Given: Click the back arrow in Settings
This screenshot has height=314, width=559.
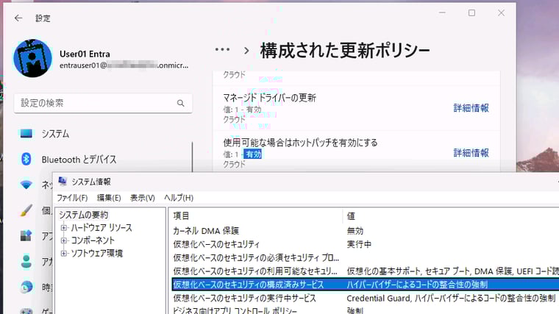Looking at the screenshot, I should [x=18, y=18].
